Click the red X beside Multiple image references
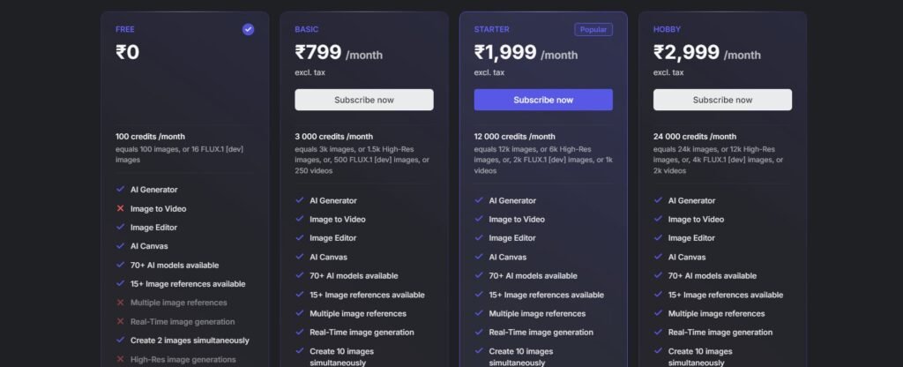This screenshot has width=903, height=367. (x=120, y=303)
